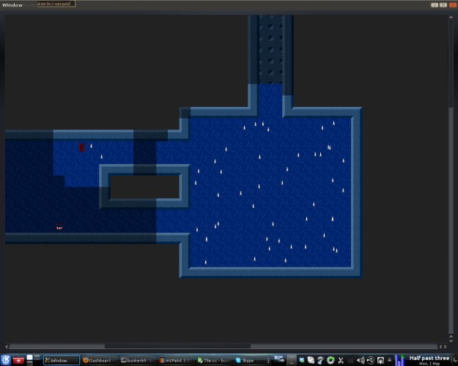Viewport: 458px width, 366px height.
Task: Switch to the Skype taskbar entry
Action: click(x=252, y=360)
